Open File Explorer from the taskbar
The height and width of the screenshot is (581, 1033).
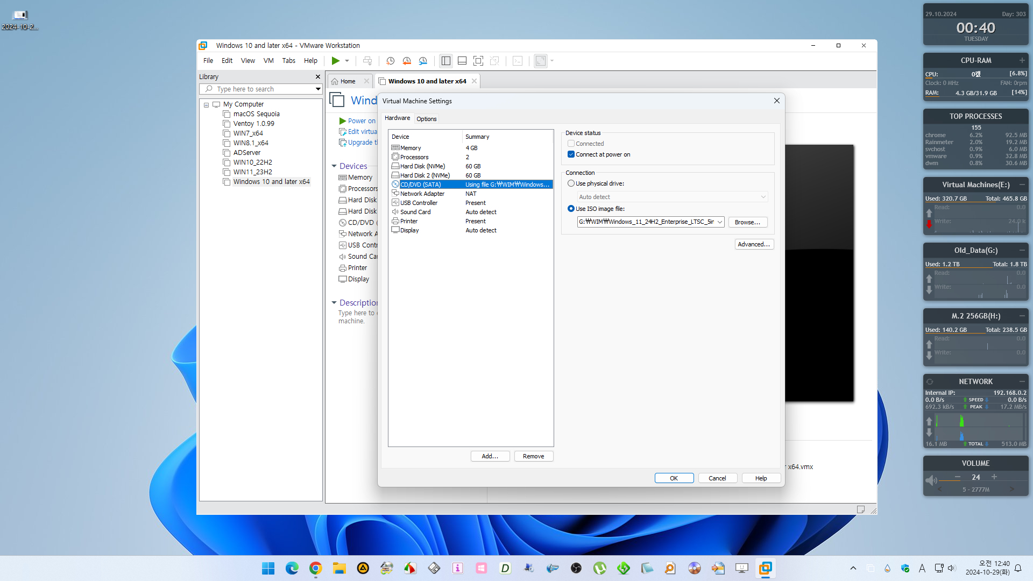pos(339,568)
